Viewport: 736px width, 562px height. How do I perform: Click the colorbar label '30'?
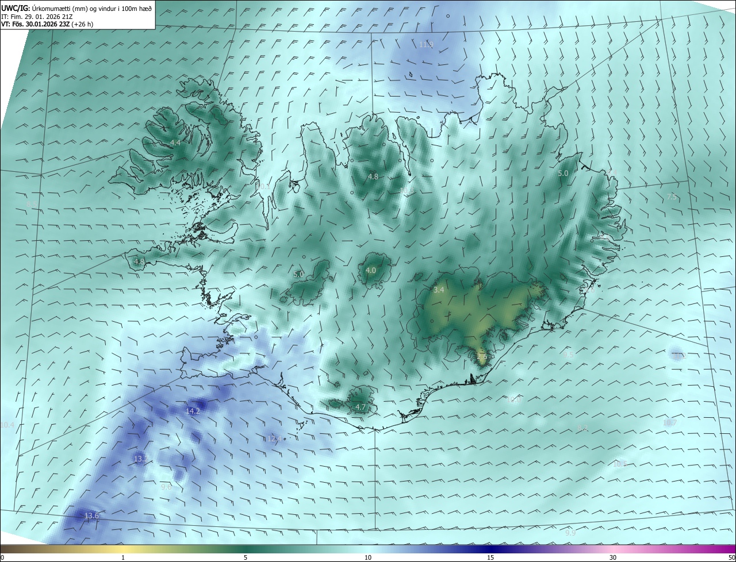(613, 558)
